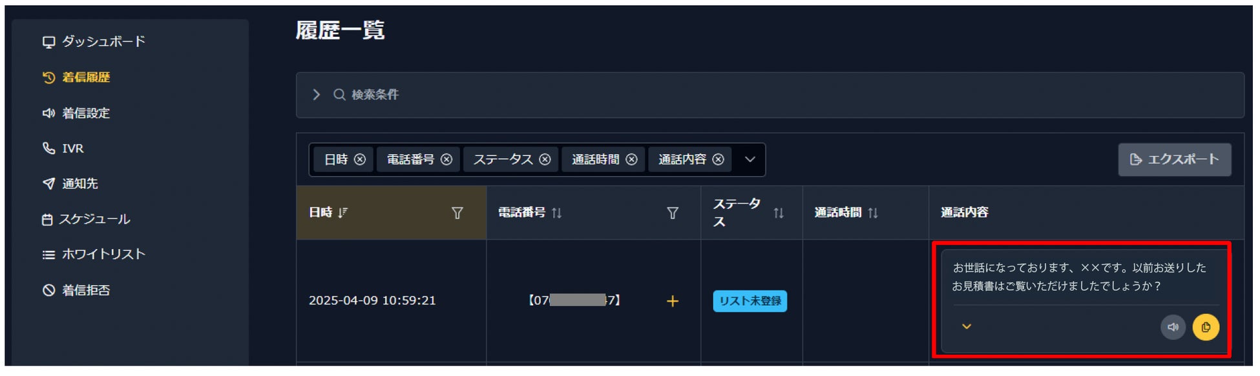Sort by the ステータス column arrows
The width and height of the screenshot is (1260, 376).
[779, 213]
